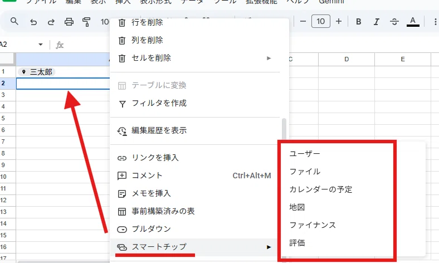The height and width of the screenshot is (263, 439).
Task: Choose リンクを挿入 menu entry
Action: point(195,158)
